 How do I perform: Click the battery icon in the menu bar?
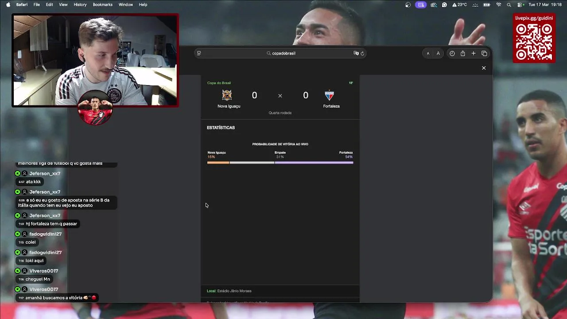(x=488, y=4)
